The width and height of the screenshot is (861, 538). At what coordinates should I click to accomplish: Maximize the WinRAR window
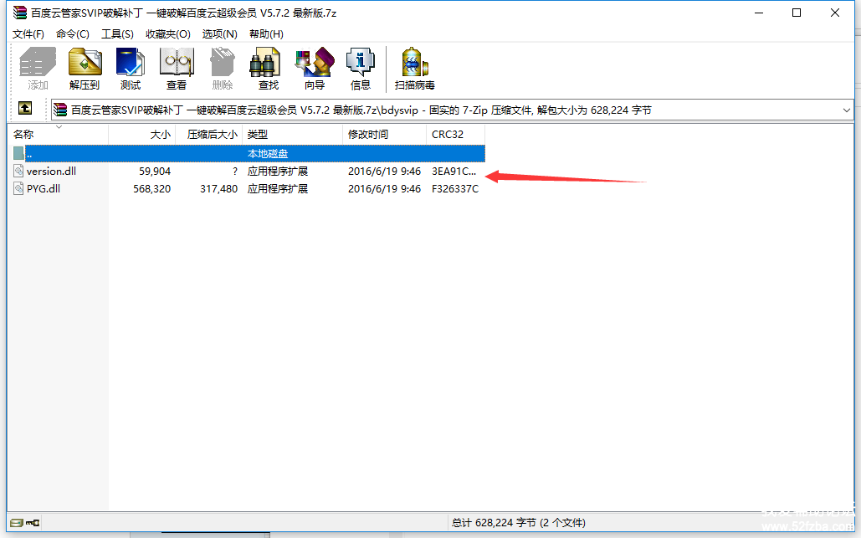click(x=797, y=13)
